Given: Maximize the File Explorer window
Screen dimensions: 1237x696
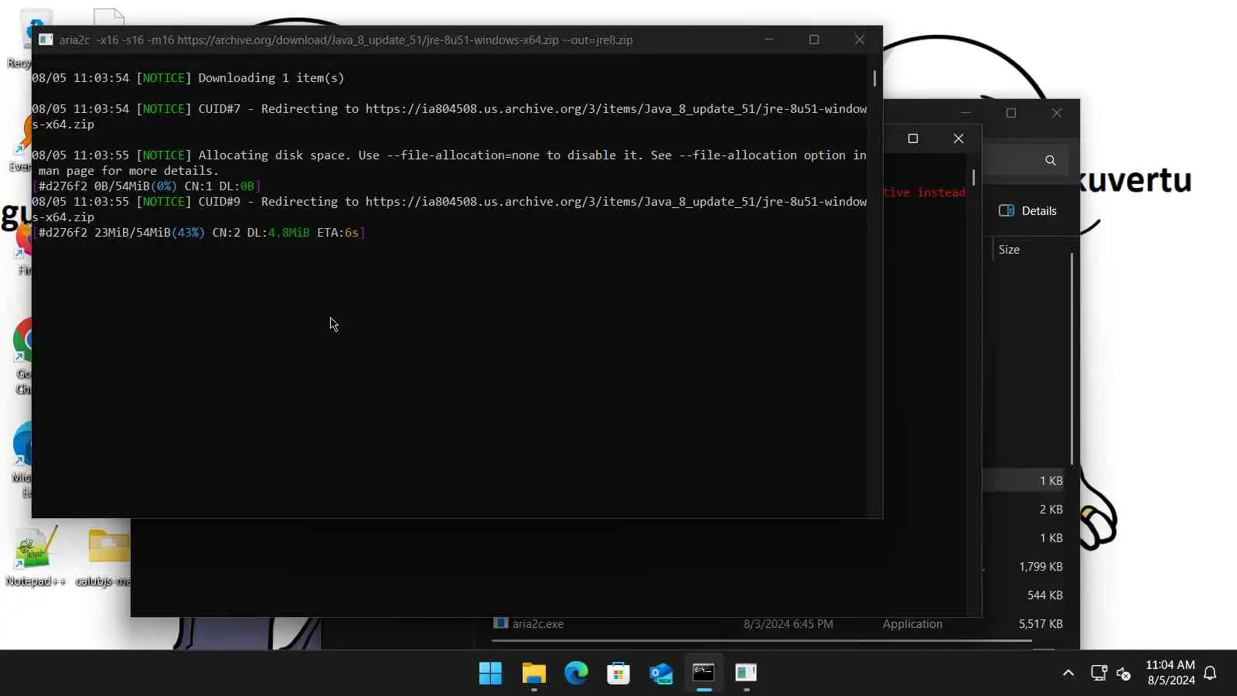Looking at the screenshot, I should [x=1011, y=113].
